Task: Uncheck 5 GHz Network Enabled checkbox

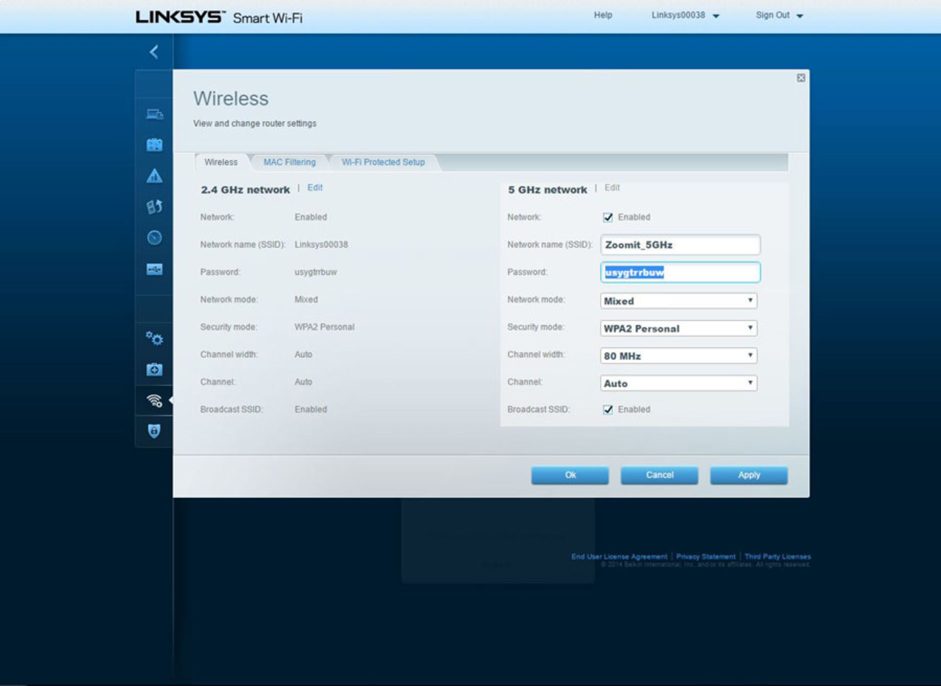Action: pyautogui.click(x=608, y=217)
